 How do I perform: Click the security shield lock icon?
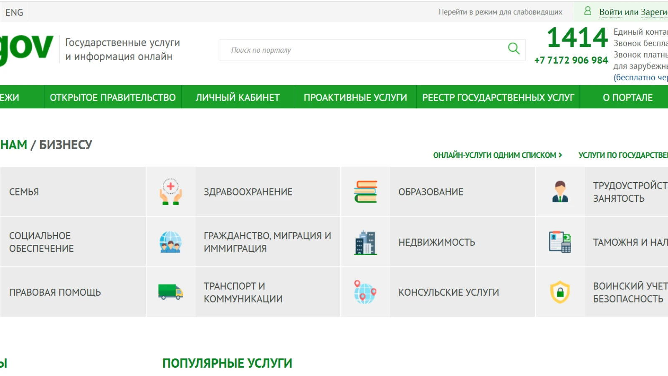[560, 292]
